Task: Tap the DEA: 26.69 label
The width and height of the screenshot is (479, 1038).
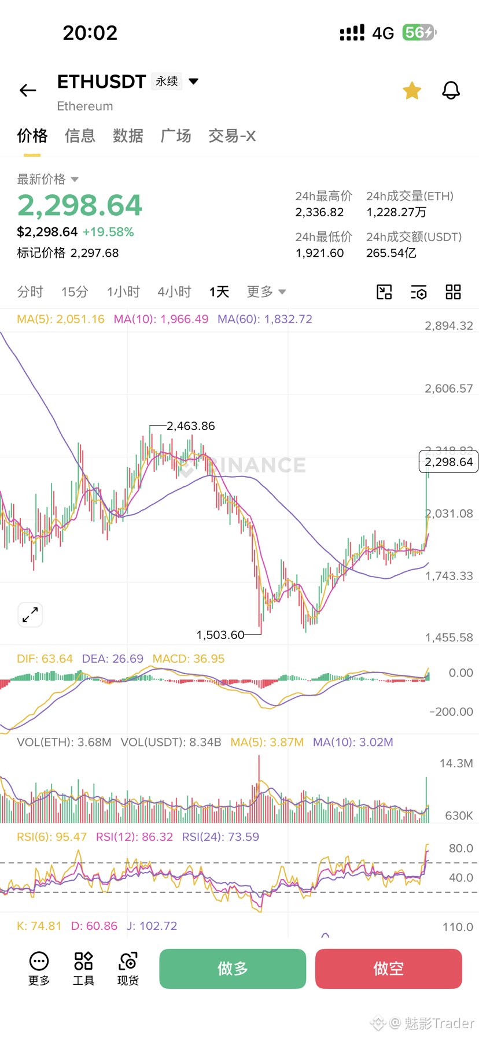Action: click(113, 659)
